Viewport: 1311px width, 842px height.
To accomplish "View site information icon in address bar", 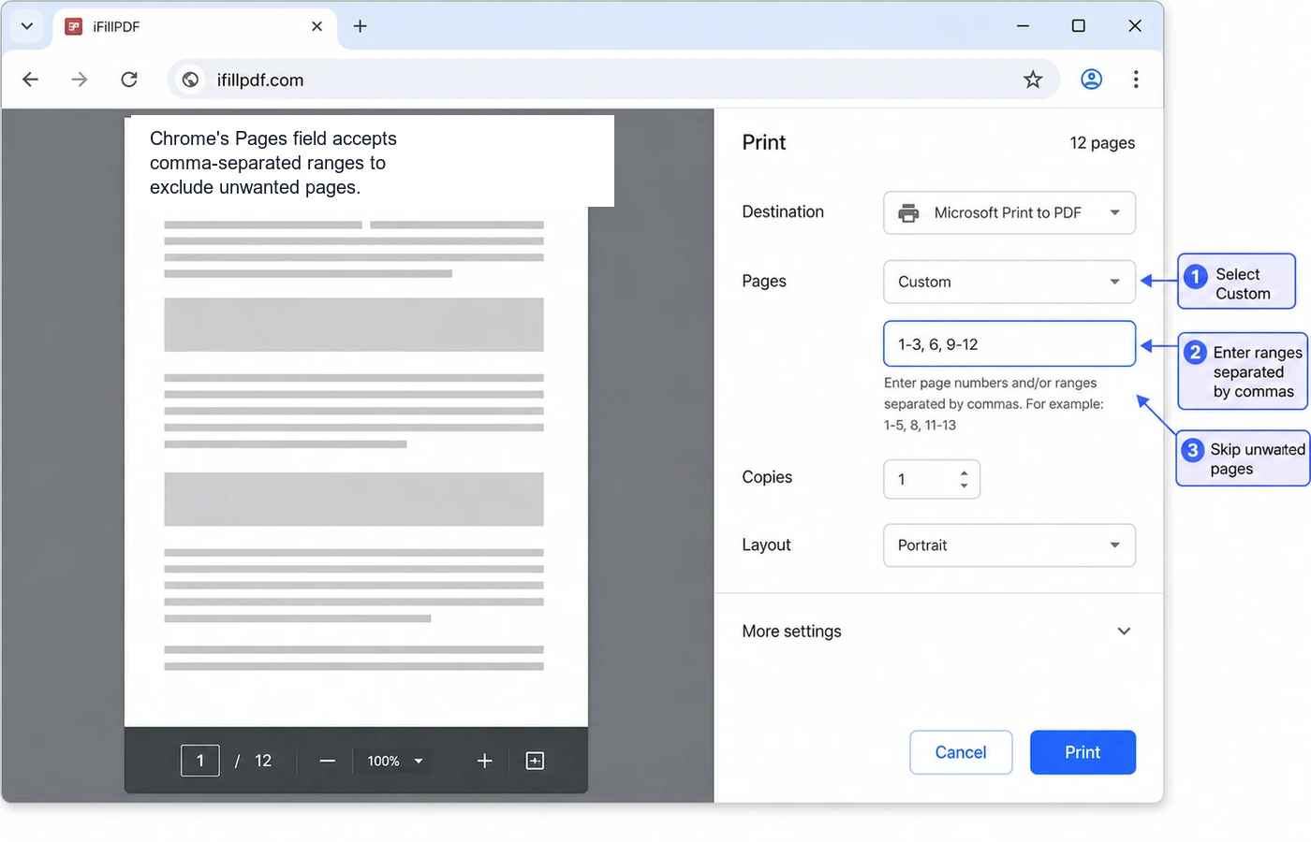I will (190, 80).
